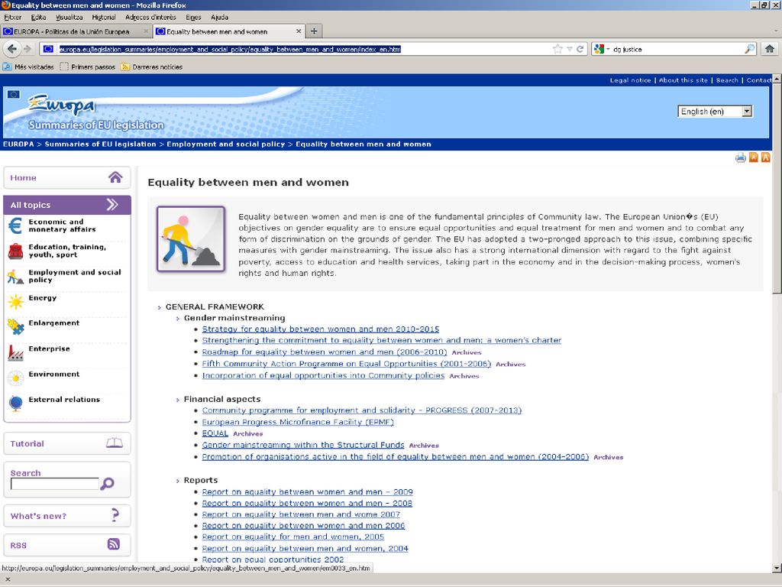The height and width of the screenshot is (587, 782).
Task: Click the sun icon for Energy
Action: tap(15, 301)
